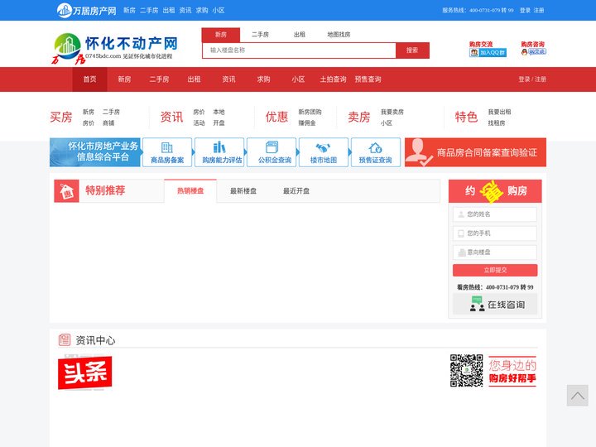Image resolution: width=596 pixels, height=447 pixels.
Task: Open 预售查询 in navigation bar
Action: click(x=368, y=79)
